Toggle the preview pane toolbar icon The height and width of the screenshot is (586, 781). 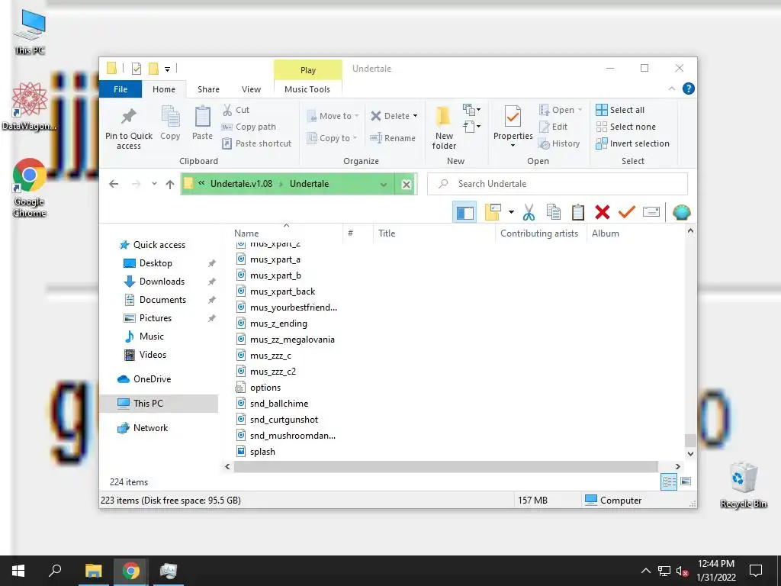(x=464, y=213)
